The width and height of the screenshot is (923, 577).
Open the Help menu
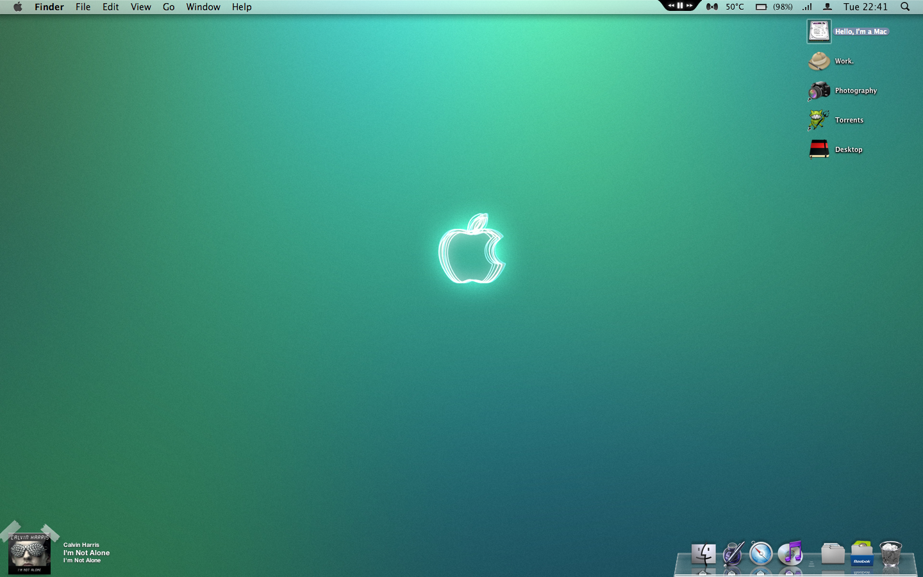pos(242,6)
